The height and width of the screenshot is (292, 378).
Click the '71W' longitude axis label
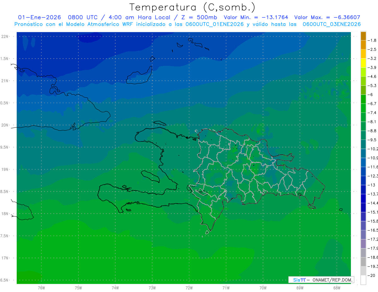[226, 288]
